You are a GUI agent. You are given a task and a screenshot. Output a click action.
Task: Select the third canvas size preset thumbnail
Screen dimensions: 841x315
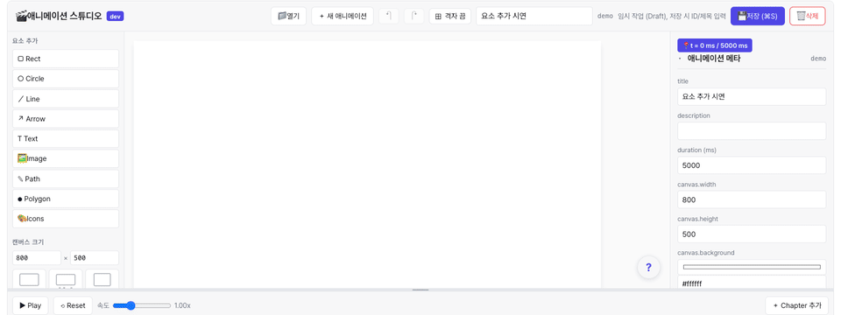pos(102,280)
